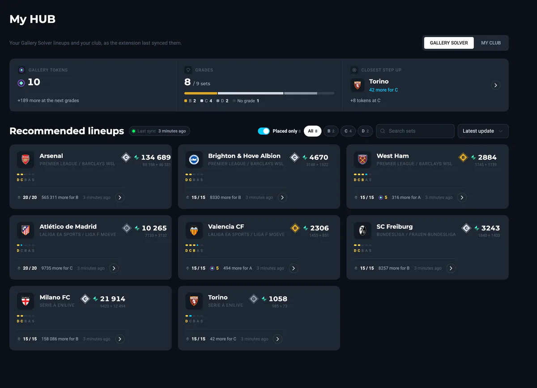The image size is (537, 388).
Task: Click the grades distribution progress bar
Action: tap(259, 93)
